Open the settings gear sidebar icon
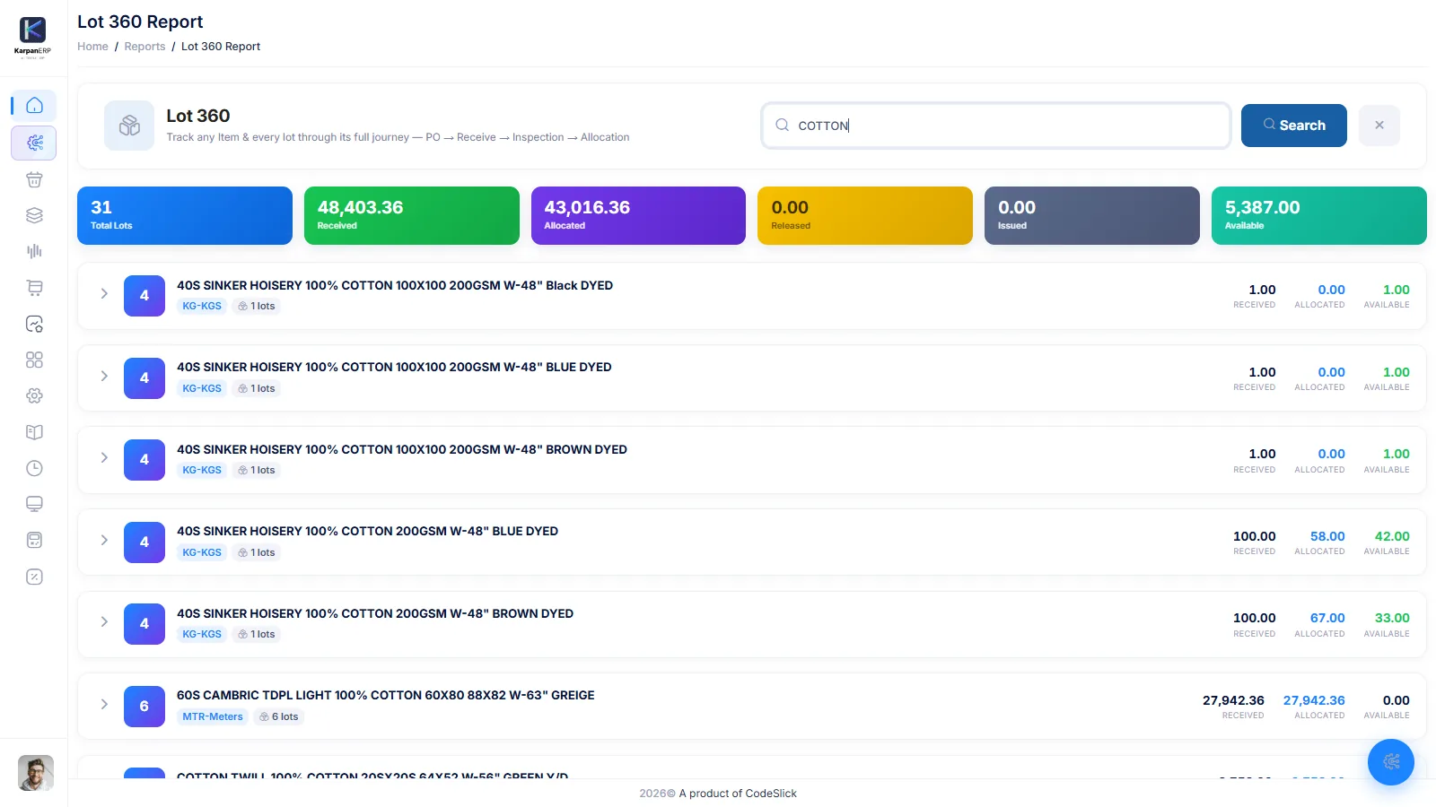 [x=34, y=395]
